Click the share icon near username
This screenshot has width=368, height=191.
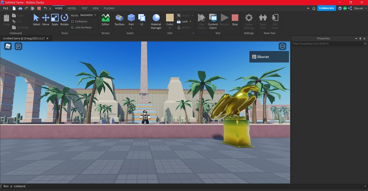coord(350,8)
